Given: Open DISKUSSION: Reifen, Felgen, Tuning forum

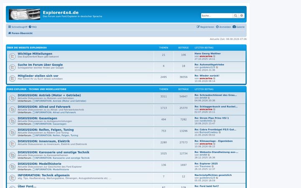Looking at the screenshot, I should coord(46,130).
